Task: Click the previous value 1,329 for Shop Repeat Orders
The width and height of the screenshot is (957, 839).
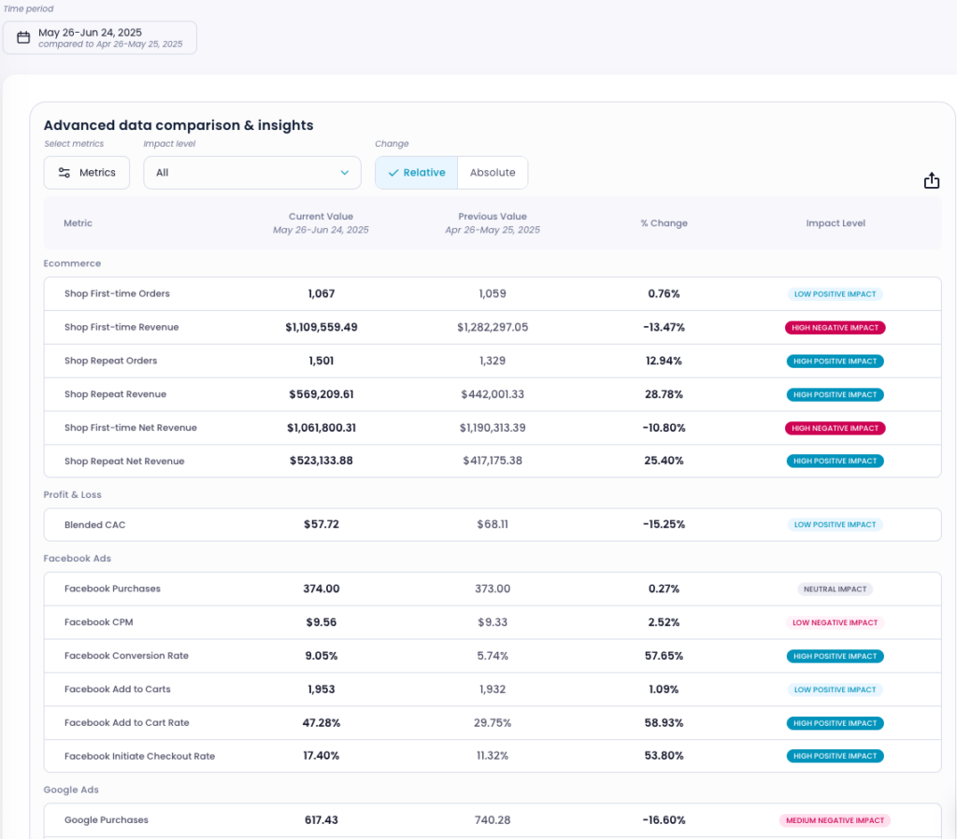Action: point(493,361)
